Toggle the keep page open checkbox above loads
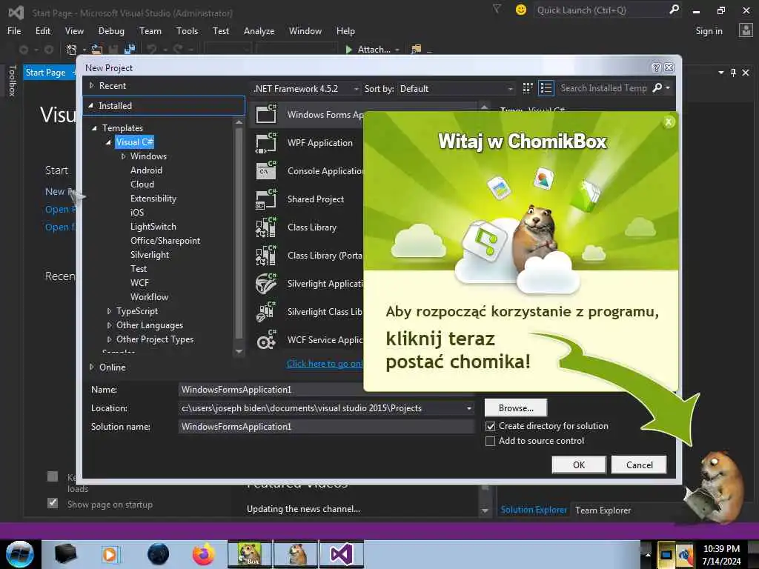 click(x=53, y=476)
